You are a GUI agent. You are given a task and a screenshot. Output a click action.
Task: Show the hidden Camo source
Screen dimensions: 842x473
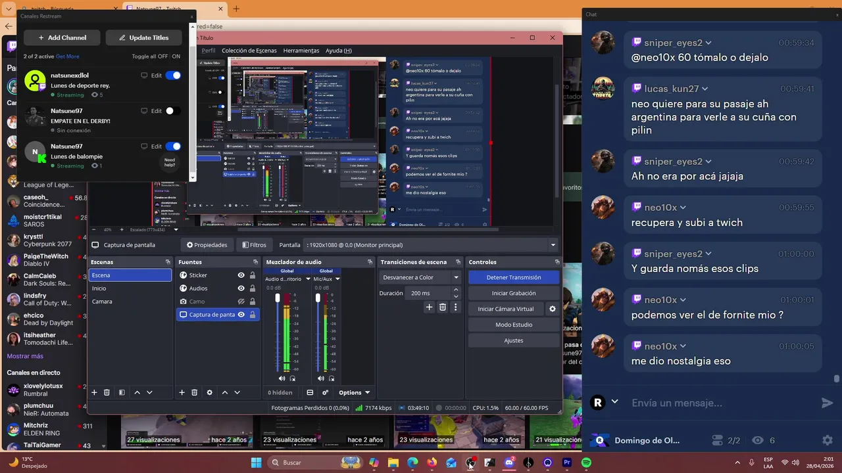coord(241,302)
